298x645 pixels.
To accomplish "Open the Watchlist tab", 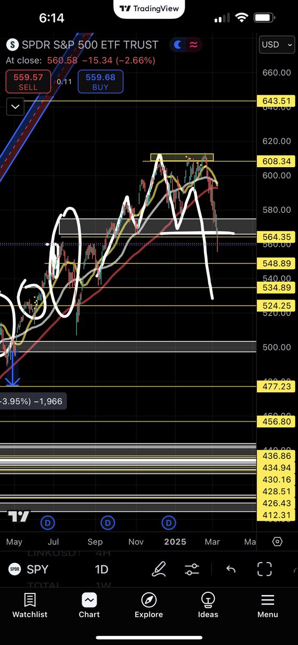I will (30, 606).
